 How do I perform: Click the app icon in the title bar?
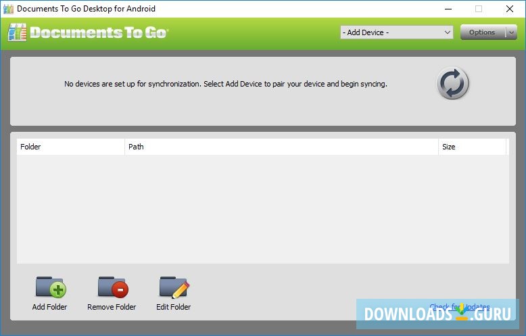tap(8, 9)
